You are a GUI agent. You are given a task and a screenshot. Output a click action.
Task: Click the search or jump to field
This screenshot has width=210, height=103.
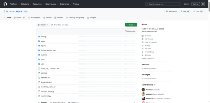163,4
